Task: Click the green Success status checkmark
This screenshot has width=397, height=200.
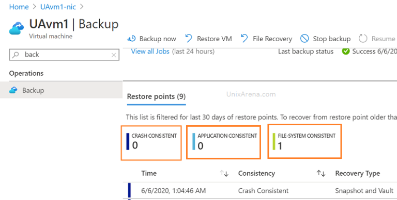Action: [x=346, y=52]
